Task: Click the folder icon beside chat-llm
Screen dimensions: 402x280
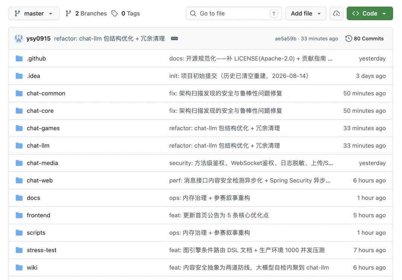Action: tap(19, 145)
